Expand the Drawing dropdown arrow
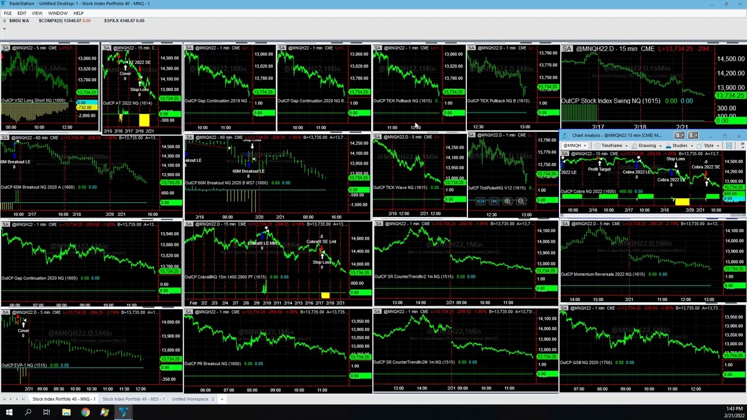Screen dimensions: 747x420 661,146
